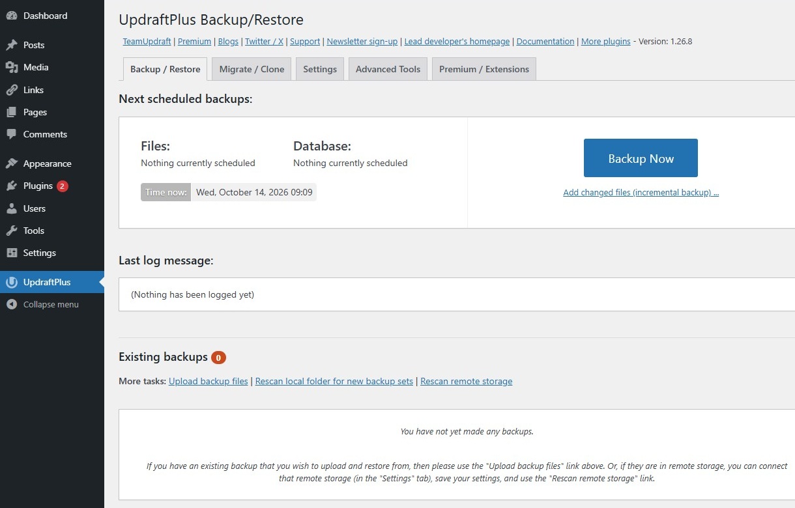Click Rescan local folder for new backup sets
This screenshot has height=508, width=795.
coord(334,381)
